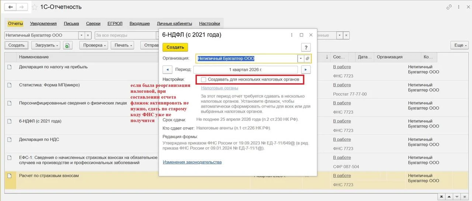Image resolution: width=472 pixels, height=201 pixels.
Task: Open the Отчеты section
Action: pos(15,24)
